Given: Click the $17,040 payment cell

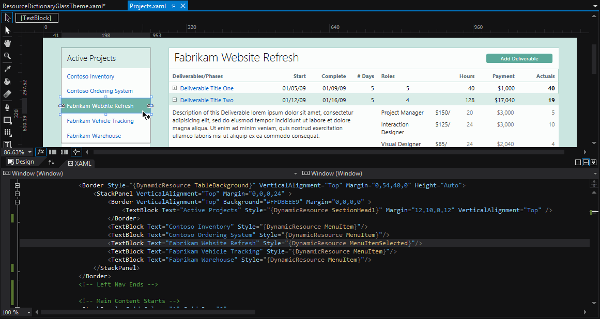Looking at the screenshot, I should coord(504,100).
